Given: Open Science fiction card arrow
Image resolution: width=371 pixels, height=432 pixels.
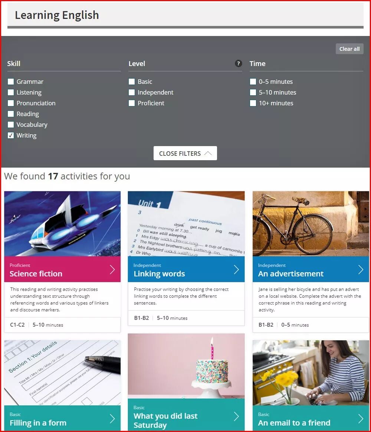Looking at the screenshot, I should pos(112,270).
